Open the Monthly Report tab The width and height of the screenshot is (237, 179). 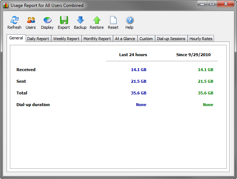coord(97,39)
